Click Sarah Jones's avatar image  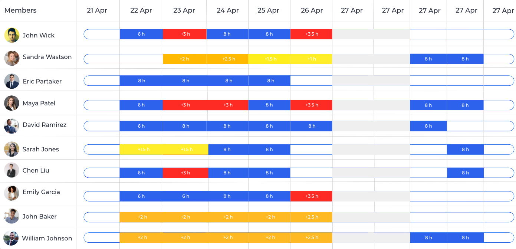click(x=12, y=149)
